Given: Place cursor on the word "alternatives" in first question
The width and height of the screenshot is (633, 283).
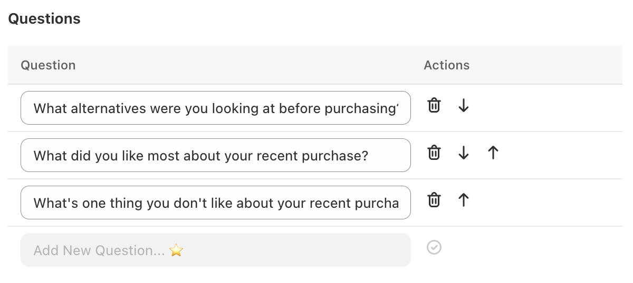Looking at the screenshot, I should [108, 108].
